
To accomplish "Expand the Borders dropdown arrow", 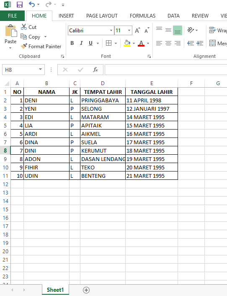I will point(116,44).
